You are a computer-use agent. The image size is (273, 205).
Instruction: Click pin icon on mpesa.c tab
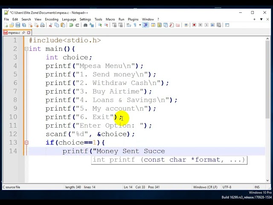click(x=24, y=32)
